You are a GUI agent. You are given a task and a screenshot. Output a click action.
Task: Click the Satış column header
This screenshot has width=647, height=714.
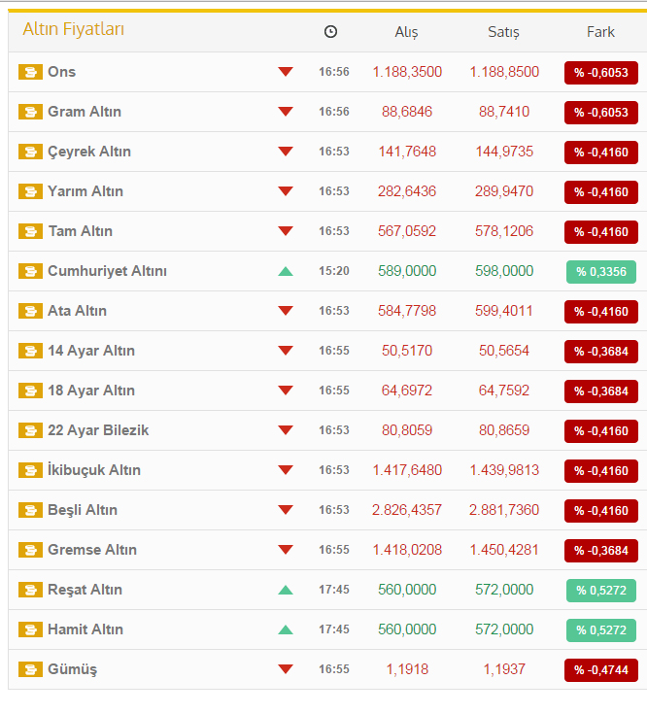tap(503, 32)
